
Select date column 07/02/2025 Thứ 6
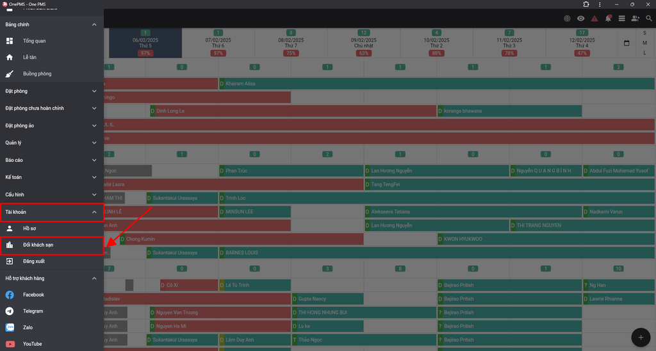click(x=218, y=43)
